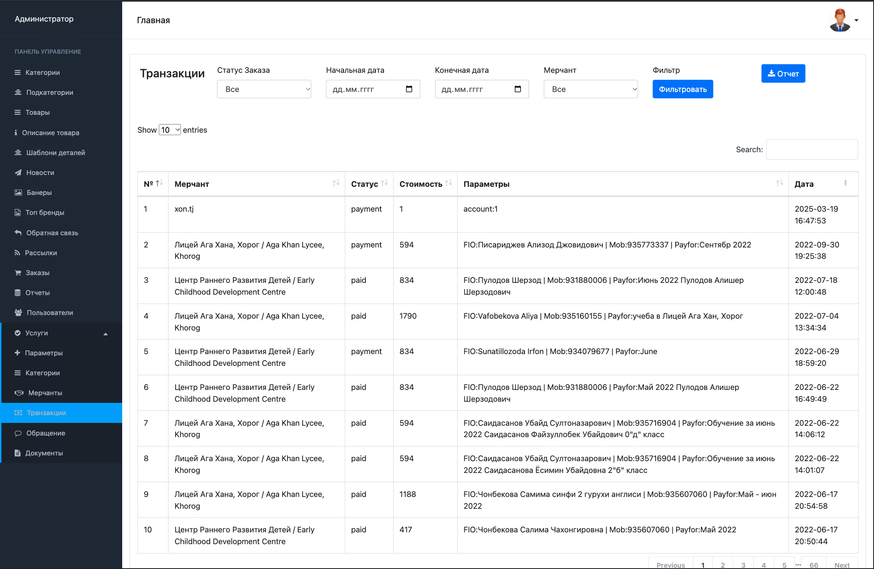Click the Отчеты database icon

(x=18, y=293)
